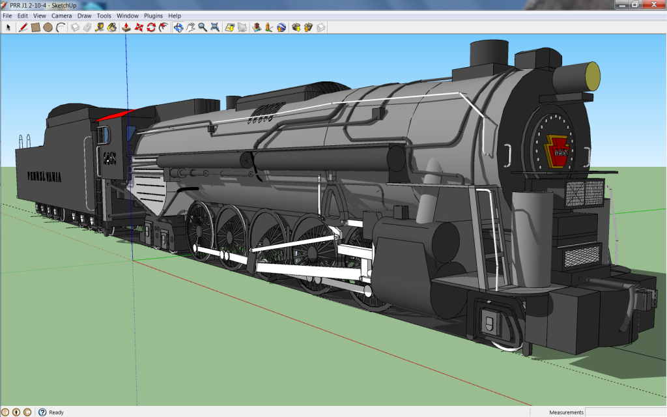Minimize the SketchUp window
Screen dimensions: 667x417
pyautogui.click(x=623, y=5)
